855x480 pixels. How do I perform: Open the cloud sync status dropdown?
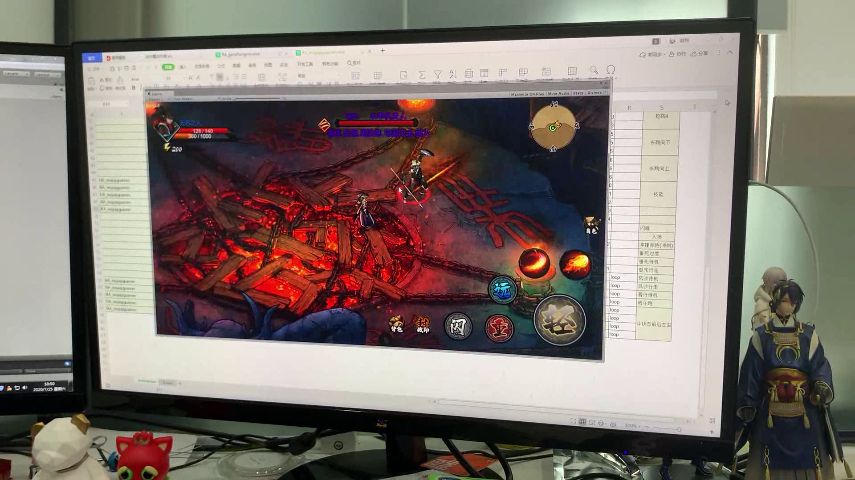point(652,55)
